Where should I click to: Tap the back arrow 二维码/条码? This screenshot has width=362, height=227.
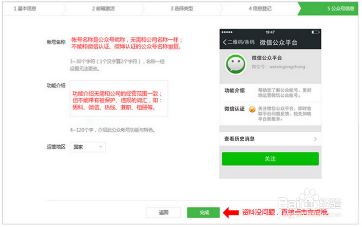tap(239, 42)
